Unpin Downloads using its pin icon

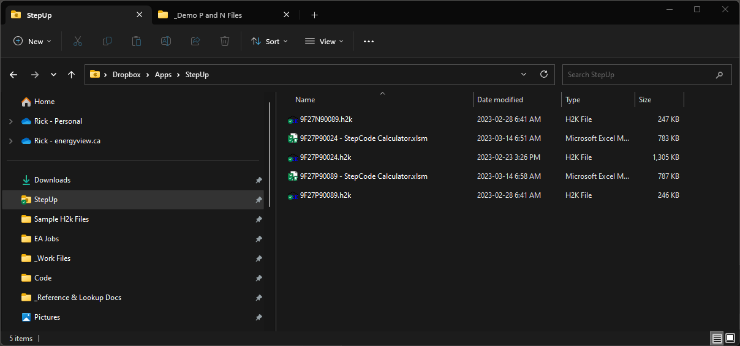(x=259, y=180)
